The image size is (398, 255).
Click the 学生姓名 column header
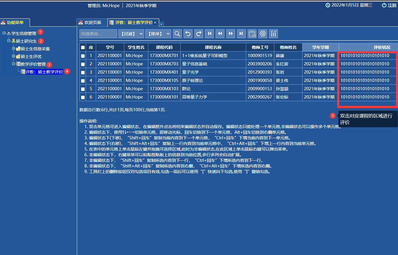pos(136,47)
